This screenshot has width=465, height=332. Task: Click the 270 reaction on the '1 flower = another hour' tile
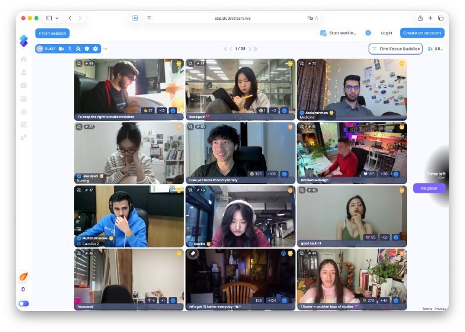click(x=369, y=300)
